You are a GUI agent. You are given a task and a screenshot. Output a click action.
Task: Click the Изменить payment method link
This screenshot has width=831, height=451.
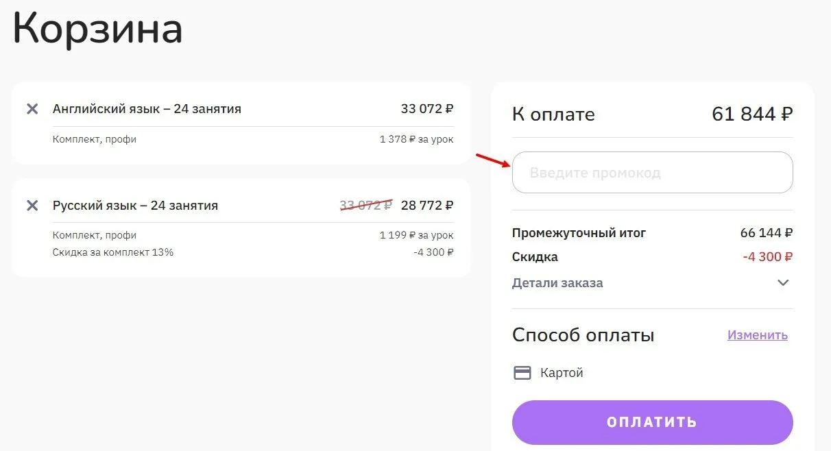click(757, 335)
